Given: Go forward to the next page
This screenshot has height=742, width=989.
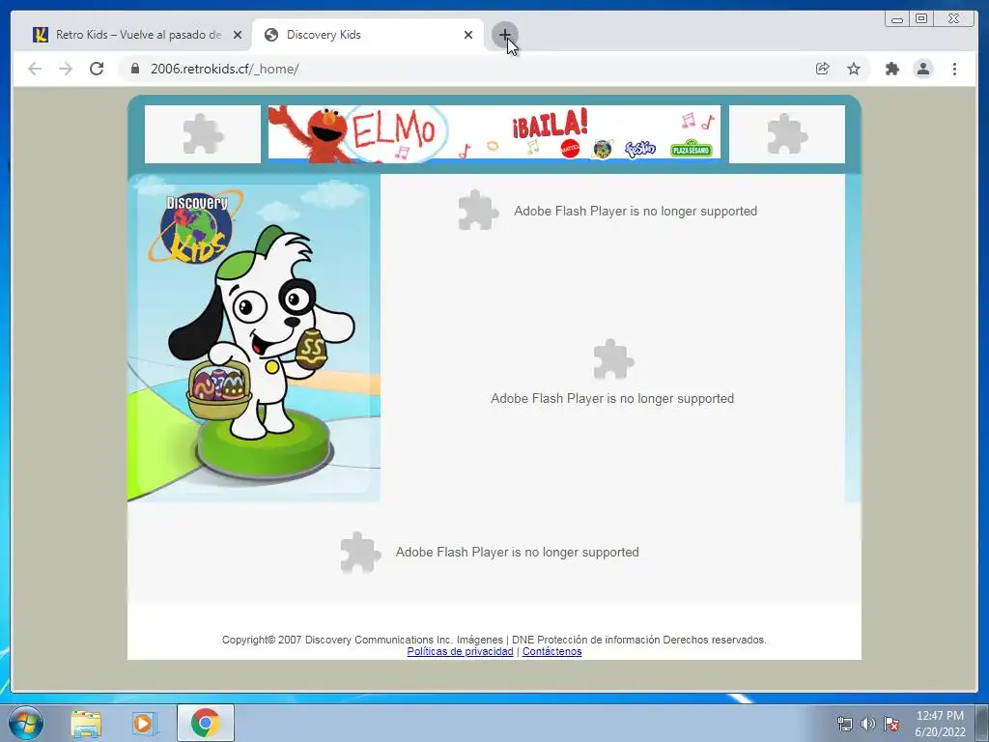Looking at the screenshot, I should (66, 69).
